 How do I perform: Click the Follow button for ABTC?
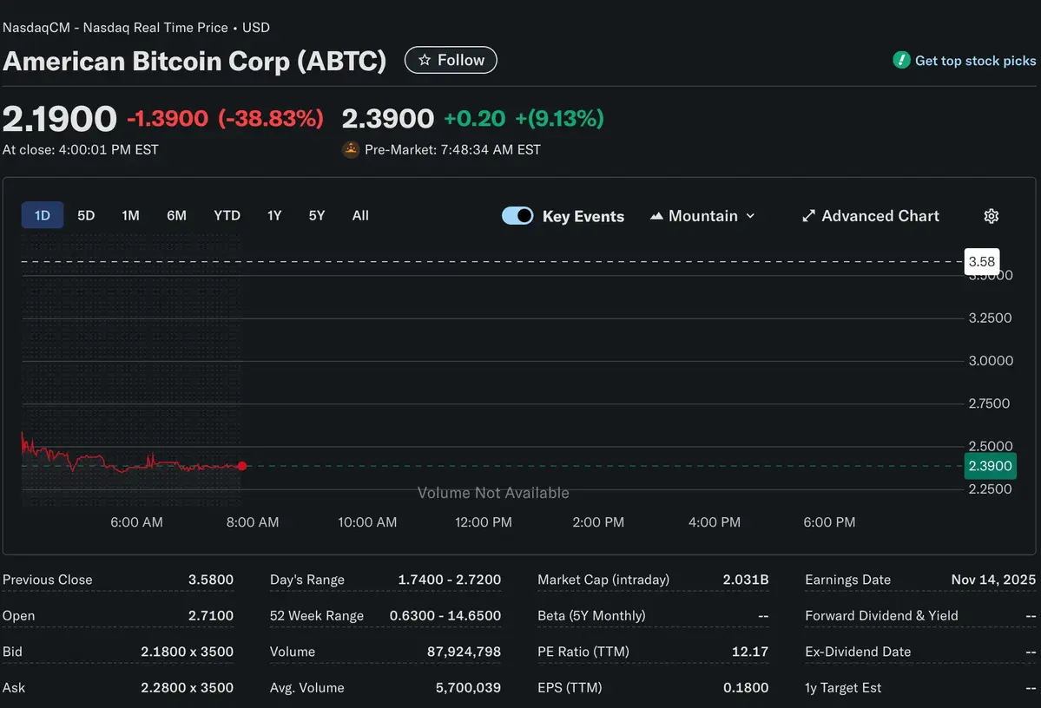point(451,60)
